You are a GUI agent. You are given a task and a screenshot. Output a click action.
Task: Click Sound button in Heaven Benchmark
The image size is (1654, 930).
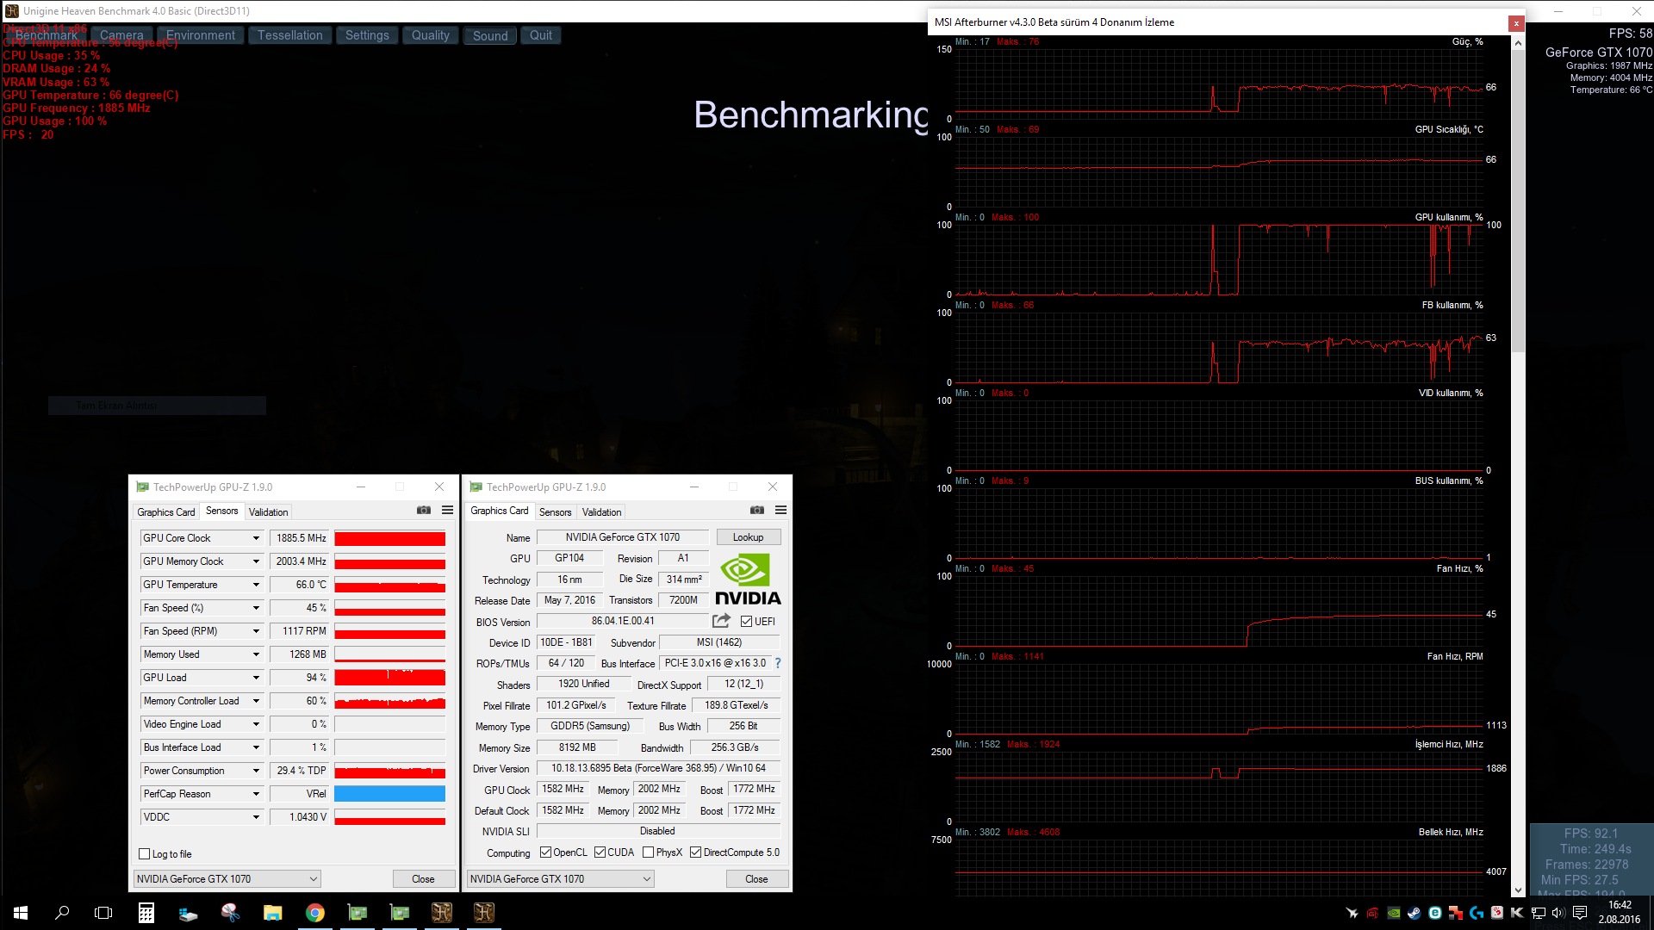[490, 35]
